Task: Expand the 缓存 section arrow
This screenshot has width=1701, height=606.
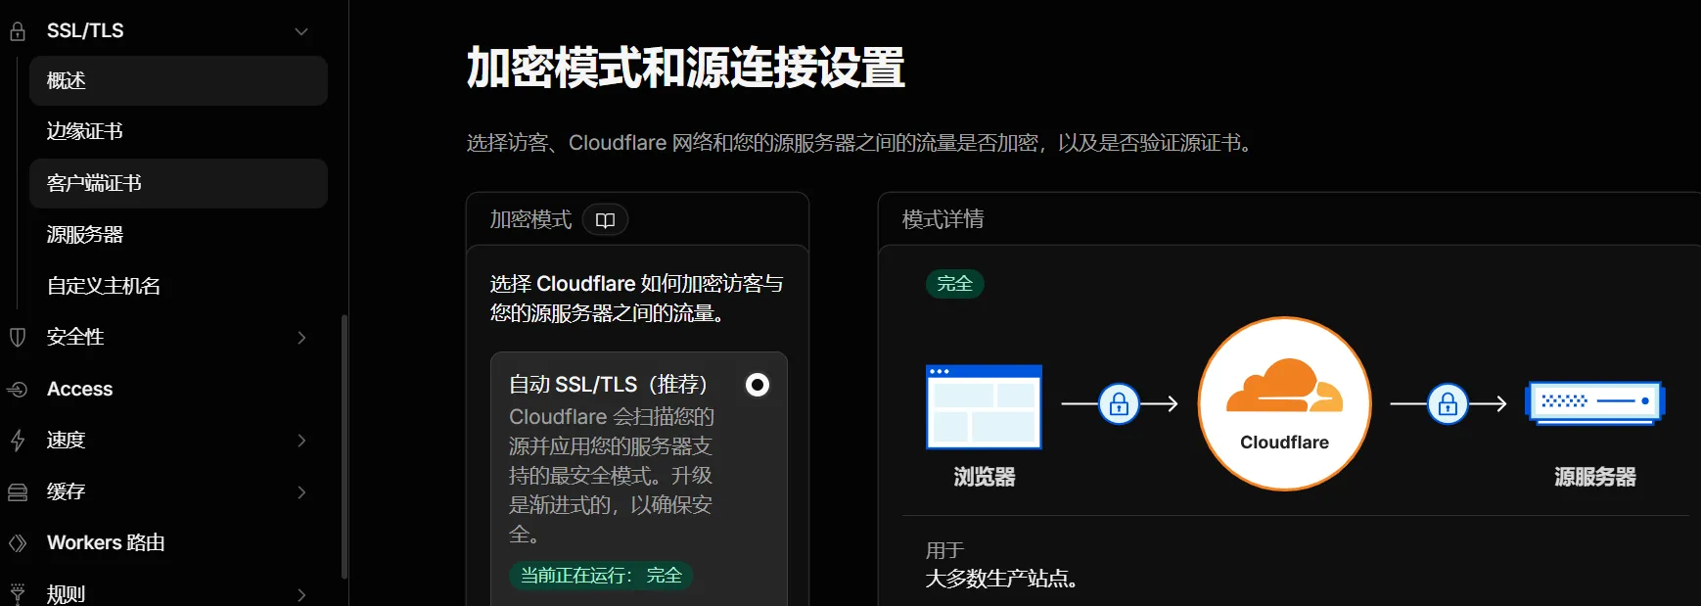Action: (x=301, y=492)
